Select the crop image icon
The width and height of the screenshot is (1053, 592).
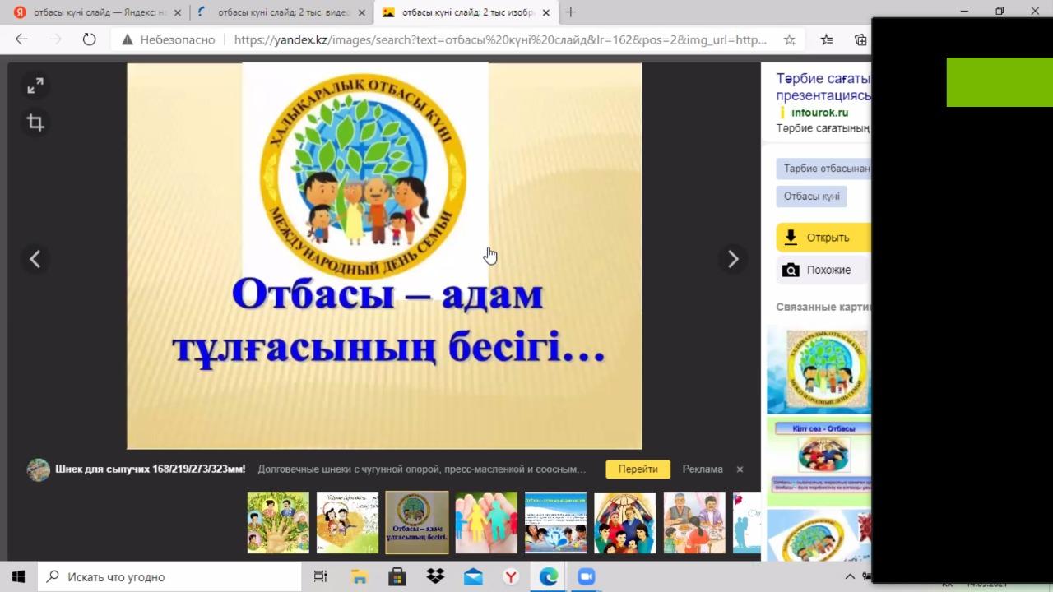[35, 123]
